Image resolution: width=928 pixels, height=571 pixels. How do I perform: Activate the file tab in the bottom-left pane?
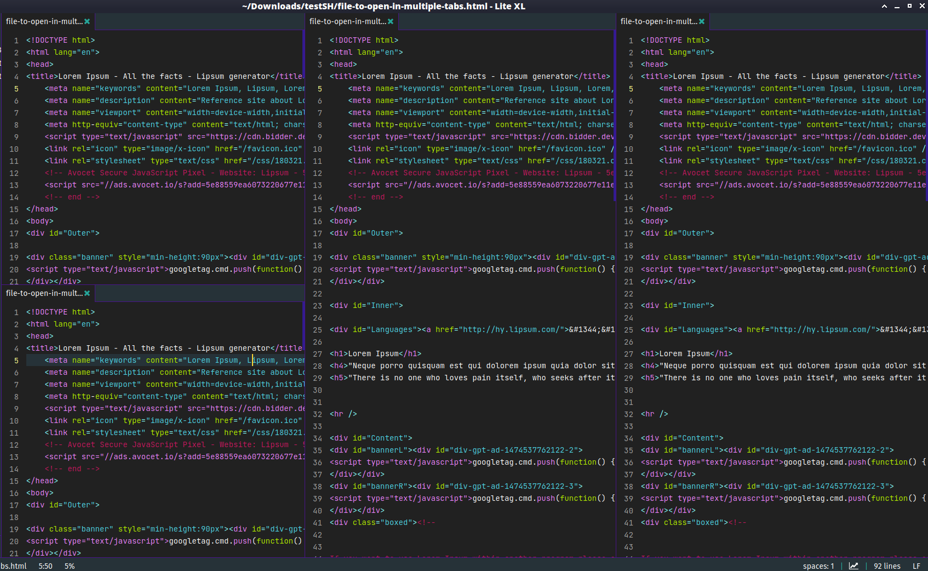click(x=44, y=293)
